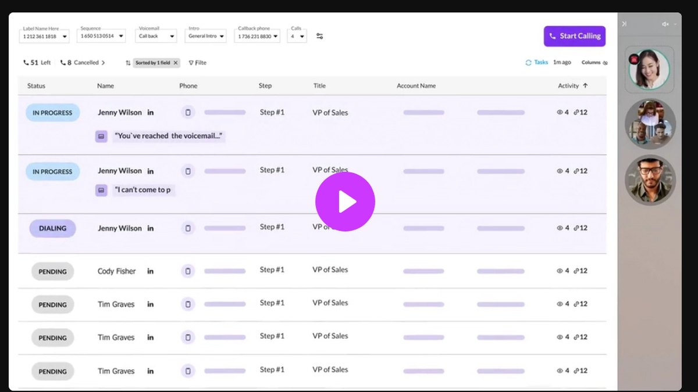
Task: Click the name Cody Fisher
Action: 116,271
